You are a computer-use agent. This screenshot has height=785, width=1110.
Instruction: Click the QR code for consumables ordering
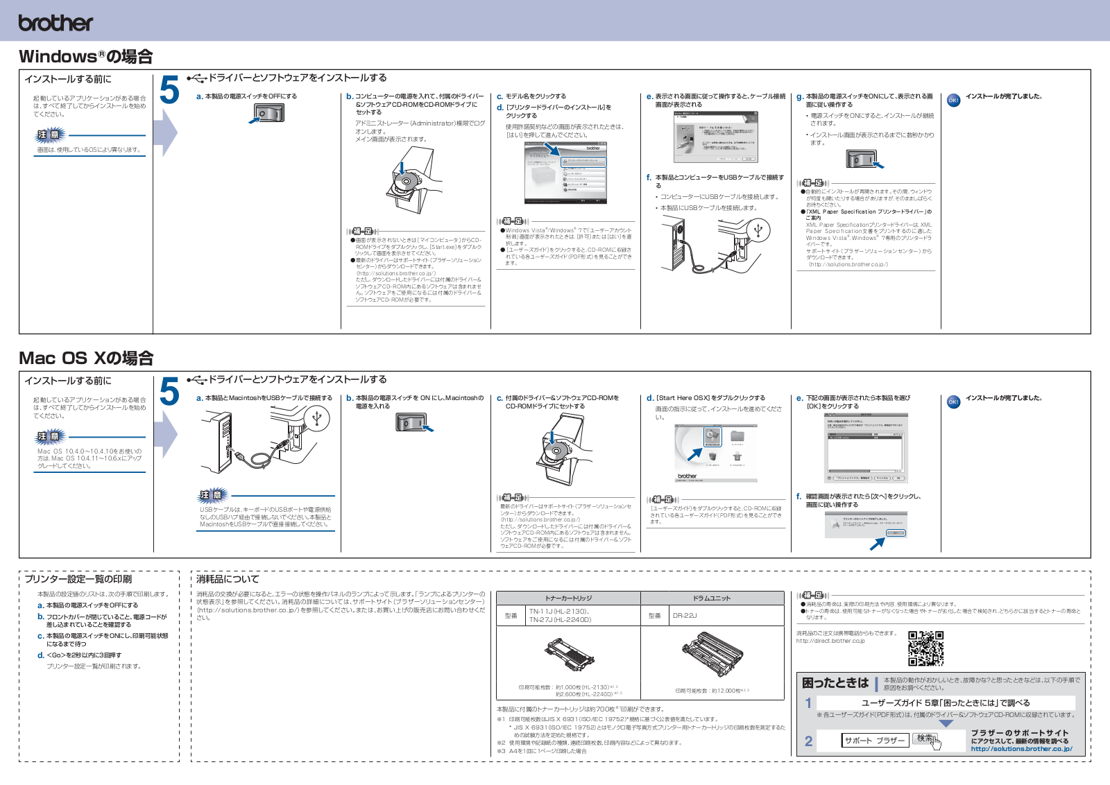926,648
